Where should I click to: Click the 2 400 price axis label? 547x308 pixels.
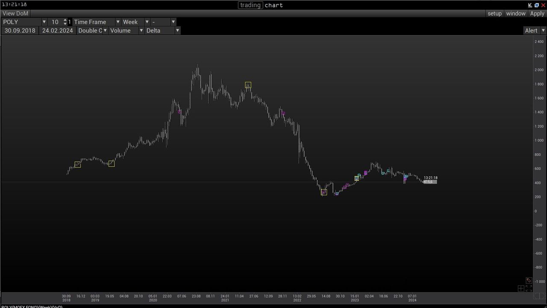[539, 41]
